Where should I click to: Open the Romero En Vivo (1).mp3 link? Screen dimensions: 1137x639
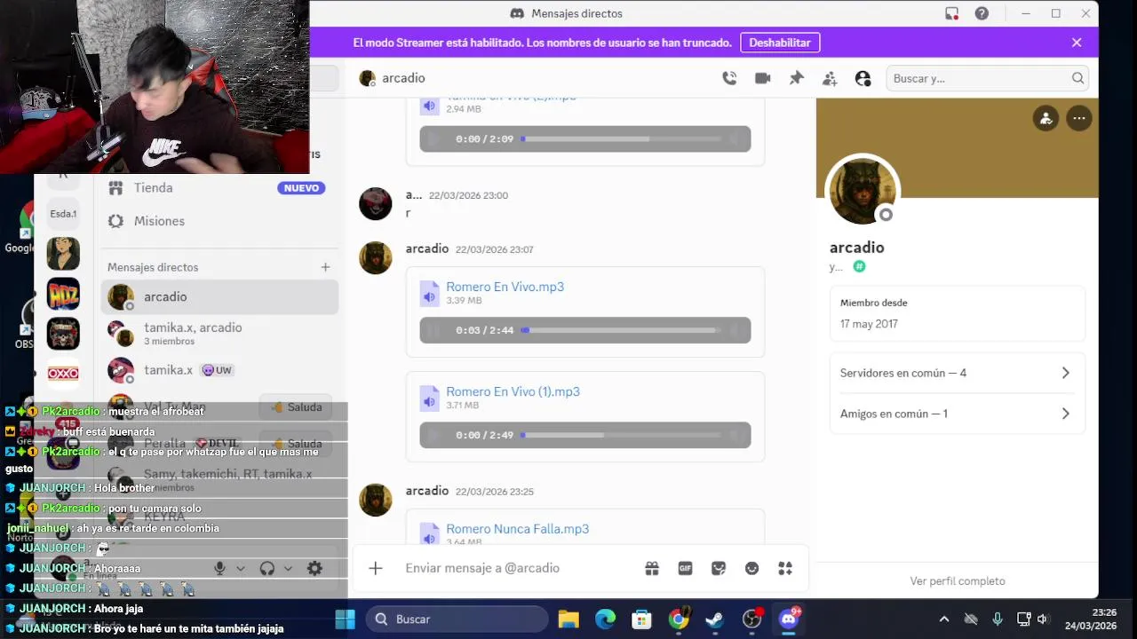513,391
